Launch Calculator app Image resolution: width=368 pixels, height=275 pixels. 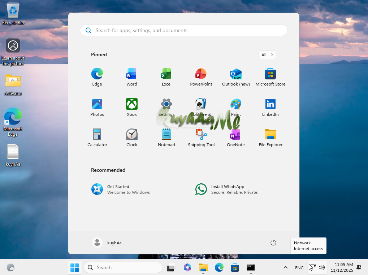click(x=97, y=137)
